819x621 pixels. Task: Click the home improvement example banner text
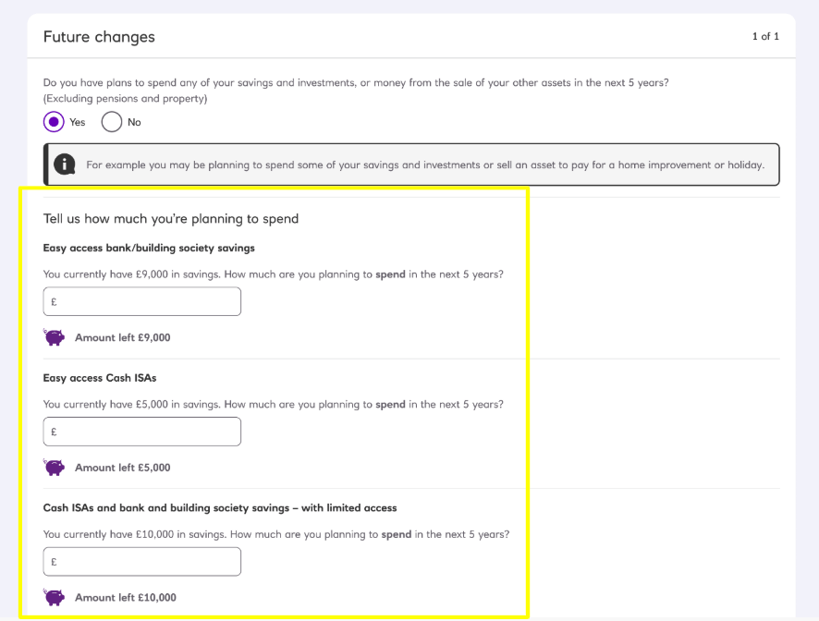[x=425, y=165]
